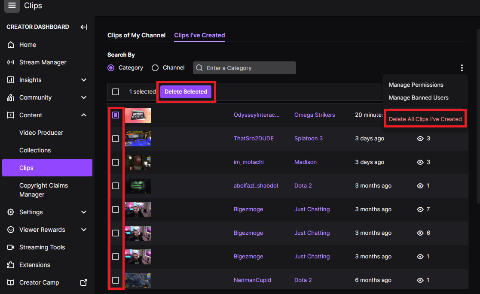The height and width of the screenshot is (294, 480).
Task: Expand the Community section chevron
Action: [x=84, y=97]
